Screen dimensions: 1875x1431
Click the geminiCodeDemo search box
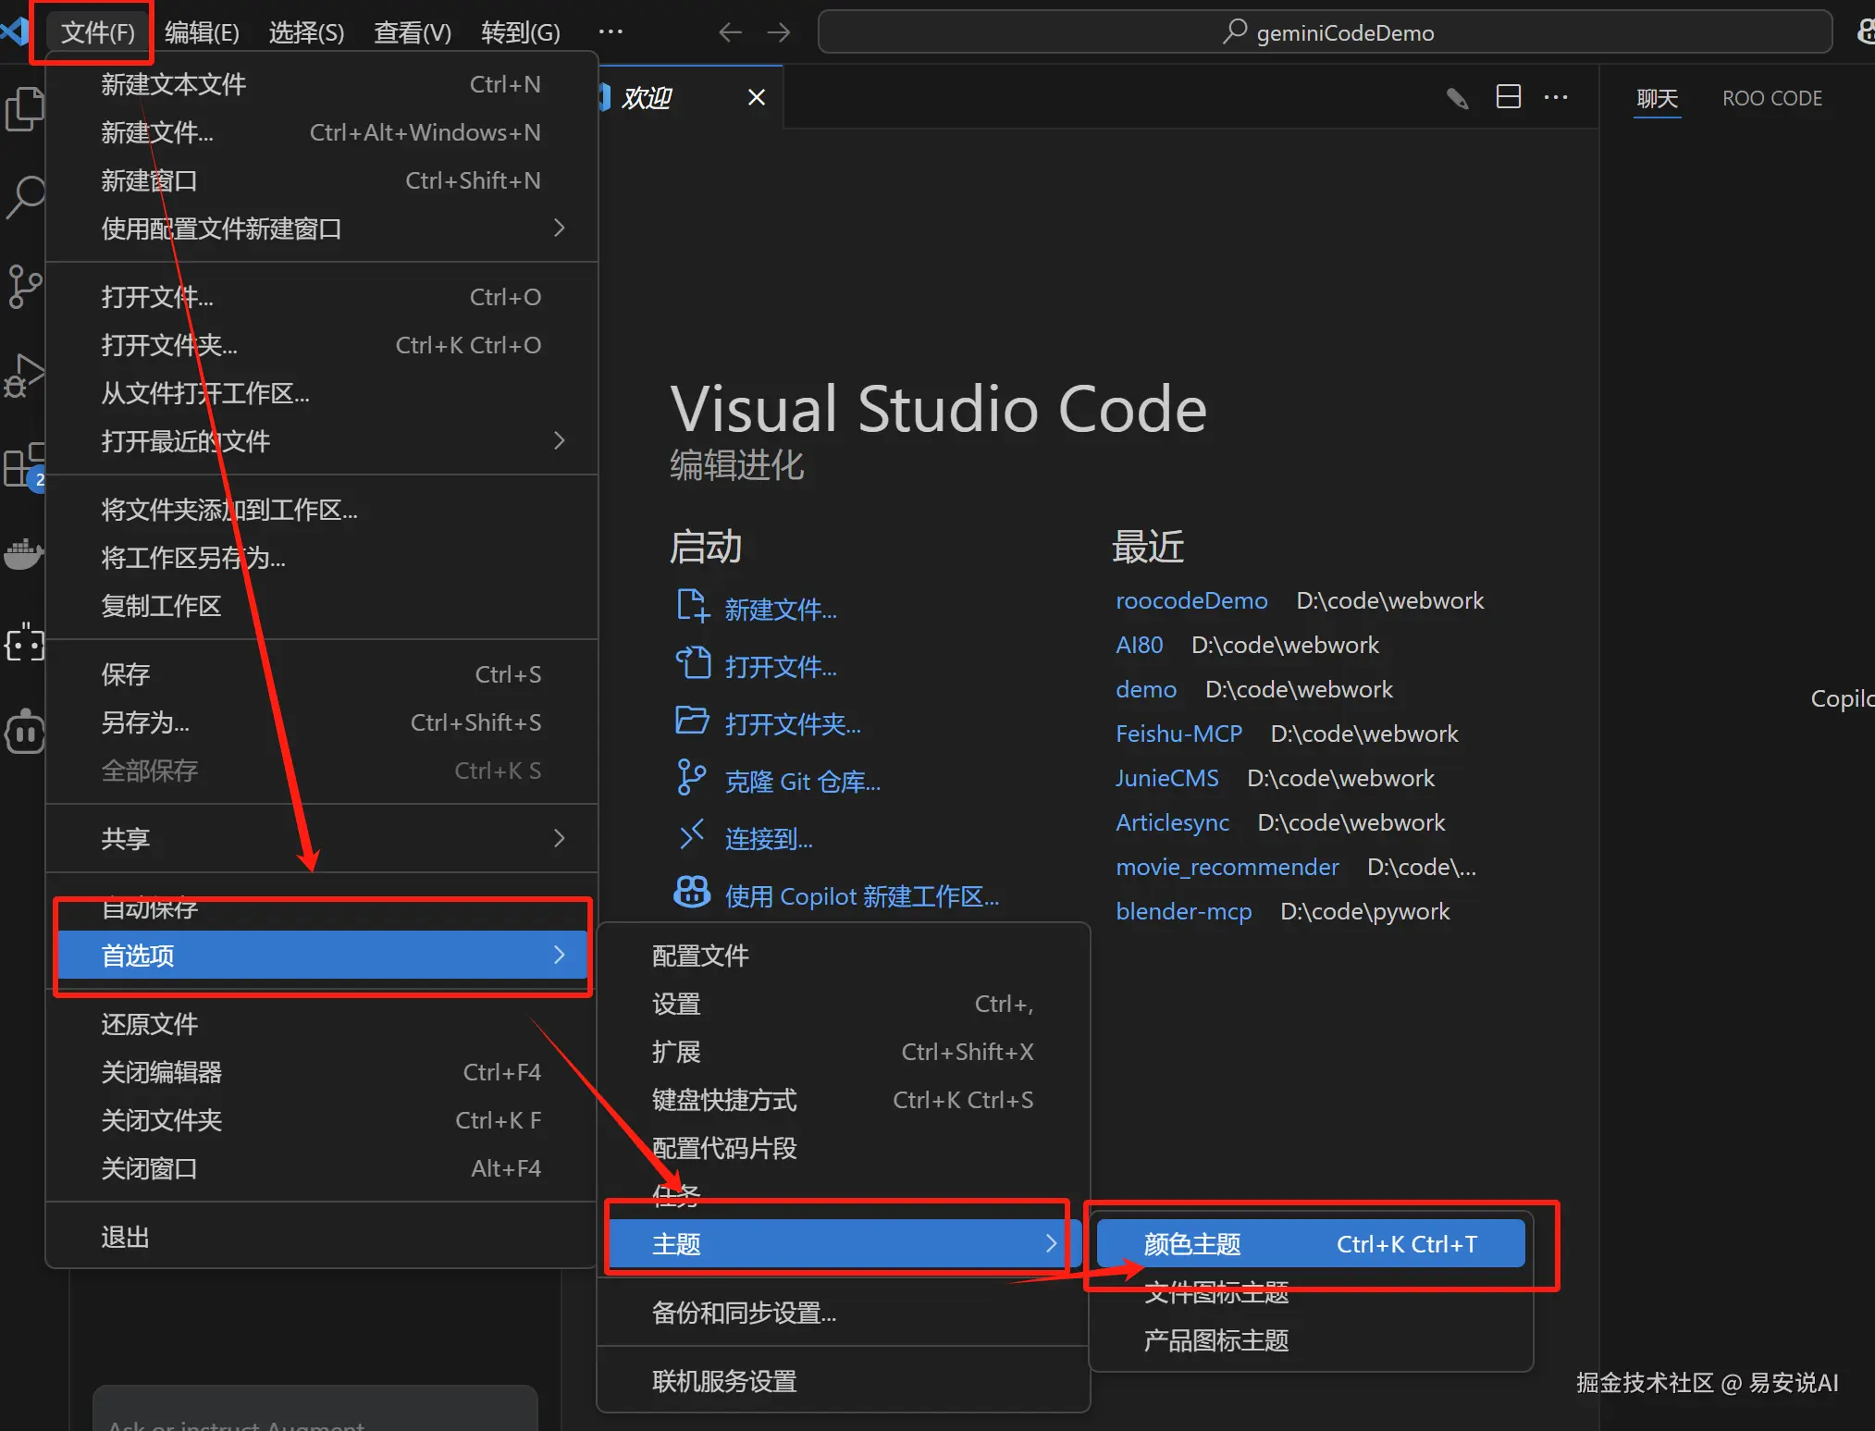1324,33
